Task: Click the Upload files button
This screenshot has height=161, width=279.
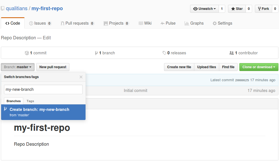Action: pos(206,67)
